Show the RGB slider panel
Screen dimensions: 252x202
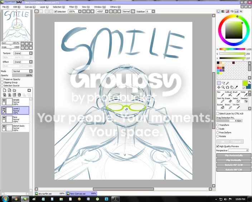click(223, 11)
